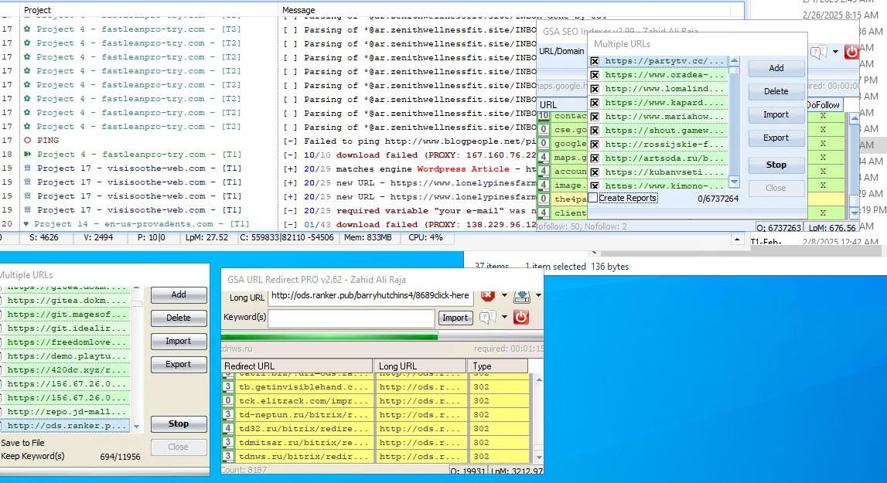This screenshot has width=887, height=483.
Task: Uncheck https://www.oradea URL checkbox
Action: pos(595,75)
